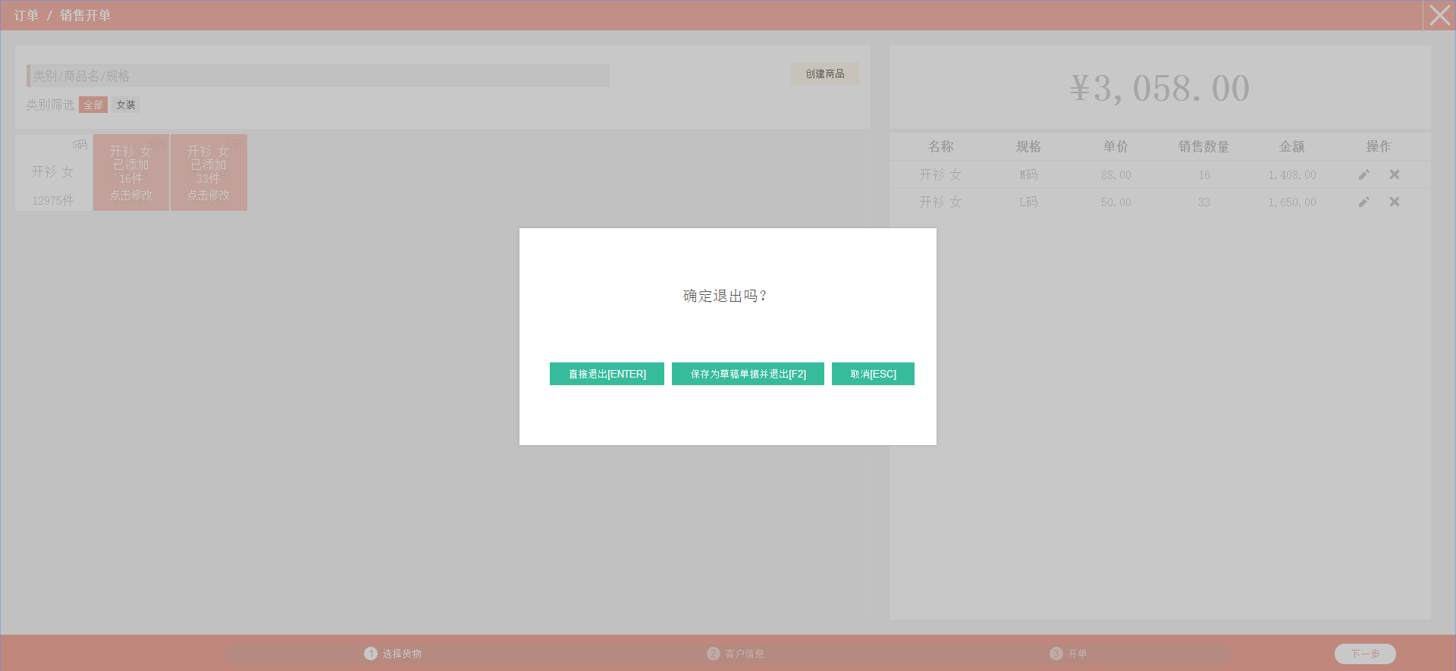
Task: Click the 创建商品 button
Action: tap(824, 74)
